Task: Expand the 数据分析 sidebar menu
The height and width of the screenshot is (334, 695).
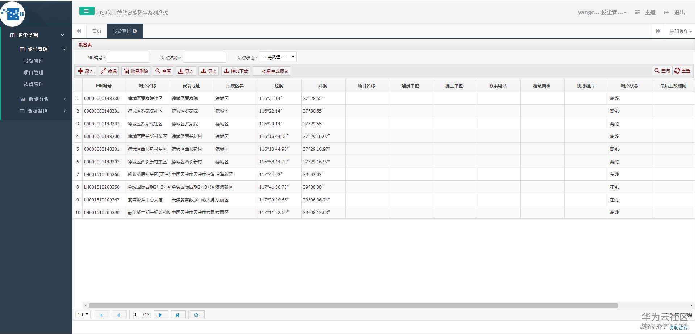Action: click(x=42, y=99)
